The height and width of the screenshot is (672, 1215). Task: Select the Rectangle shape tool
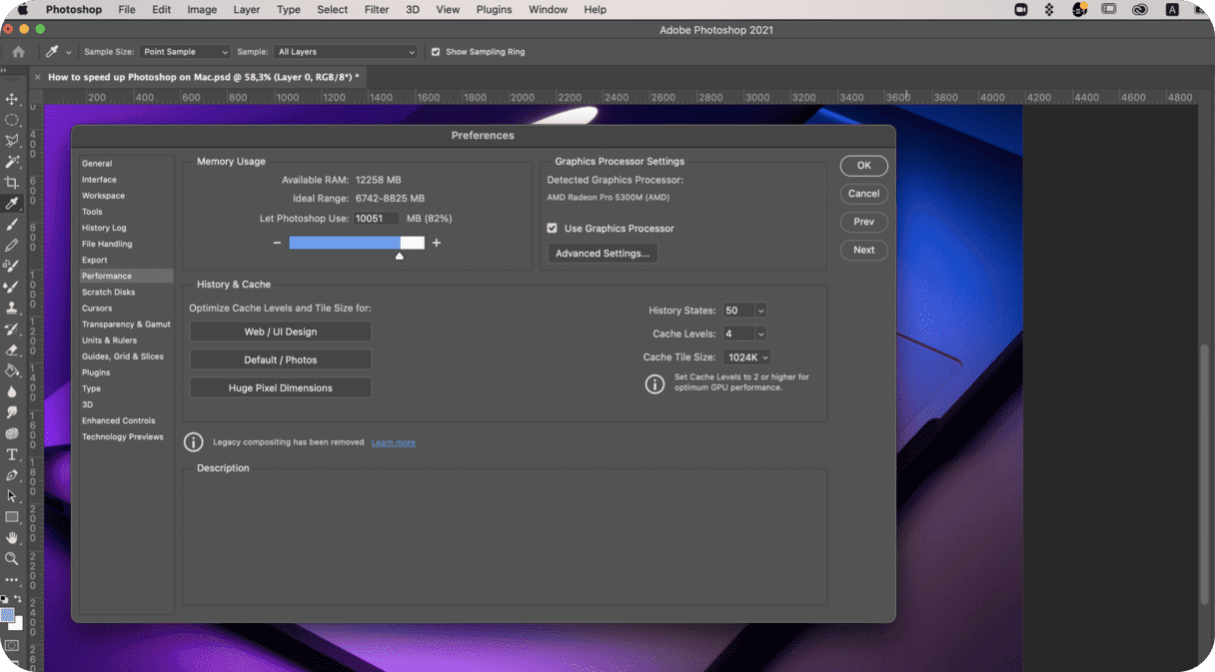click(x=12, y=517)
